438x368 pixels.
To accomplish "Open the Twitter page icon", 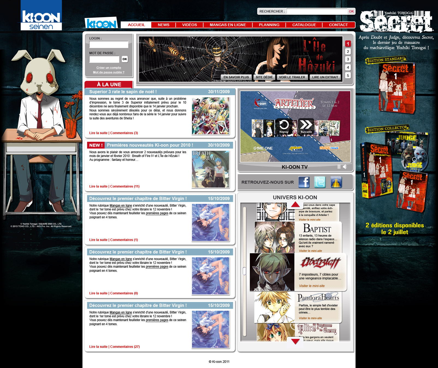I will [x=320, y=182].
